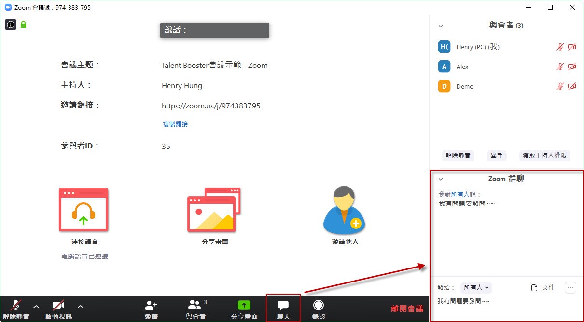Open the meeting info icon at top-left

click(x=11, y=24)
